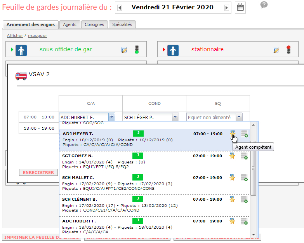This screenshot has height=243, width=304.
Task: Switch to the Consignes tab
Action: coord(94,24)
